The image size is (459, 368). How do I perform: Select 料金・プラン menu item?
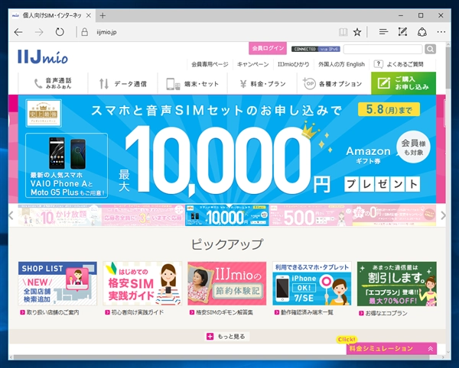pos(262,83)
